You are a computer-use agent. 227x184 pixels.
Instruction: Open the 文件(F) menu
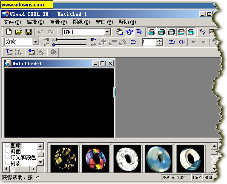click(x=12, y=22)
